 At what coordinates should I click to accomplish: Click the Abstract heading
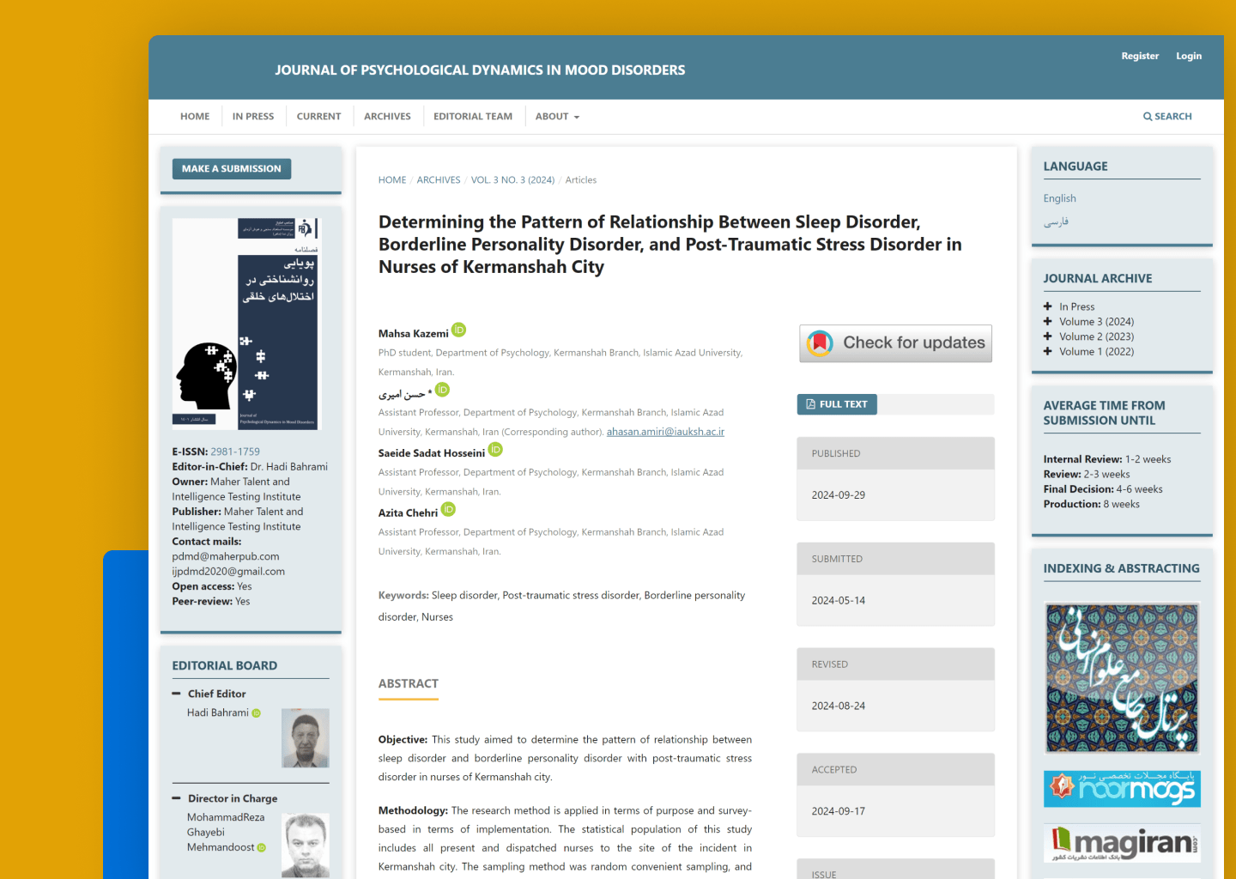tap(409, 684)
